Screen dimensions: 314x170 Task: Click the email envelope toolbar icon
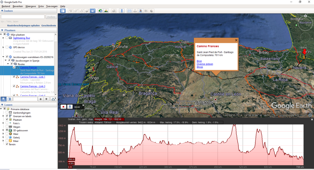point(129,11)
